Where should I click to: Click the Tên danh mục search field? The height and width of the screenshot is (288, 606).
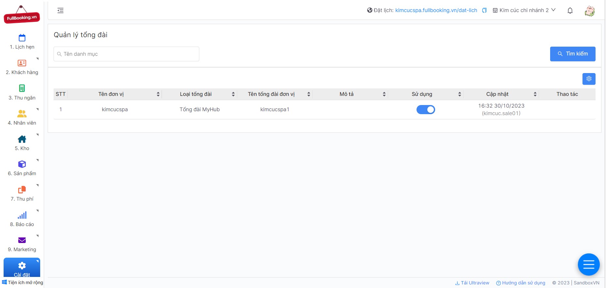[x=126, y=54]
